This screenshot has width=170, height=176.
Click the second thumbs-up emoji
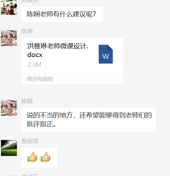[45, 157]
